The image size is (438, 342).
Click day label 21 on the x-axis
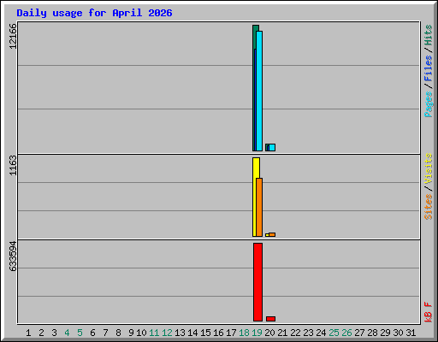pos(282,333)
